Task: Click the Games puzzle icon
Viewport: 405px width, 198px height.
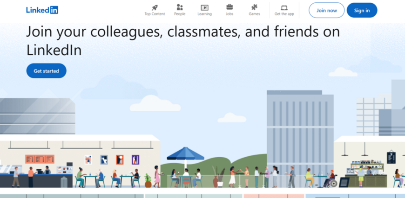Action: click(255, 7)
